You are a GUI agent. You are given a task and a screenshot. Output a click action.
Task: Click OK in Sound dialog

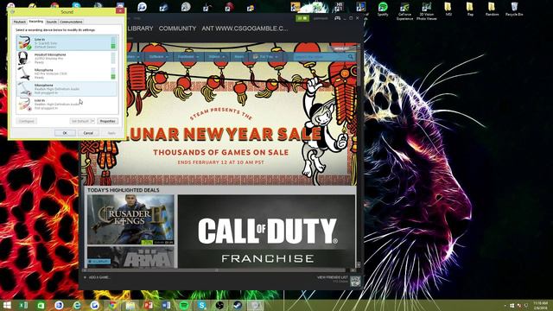[65, 133]
